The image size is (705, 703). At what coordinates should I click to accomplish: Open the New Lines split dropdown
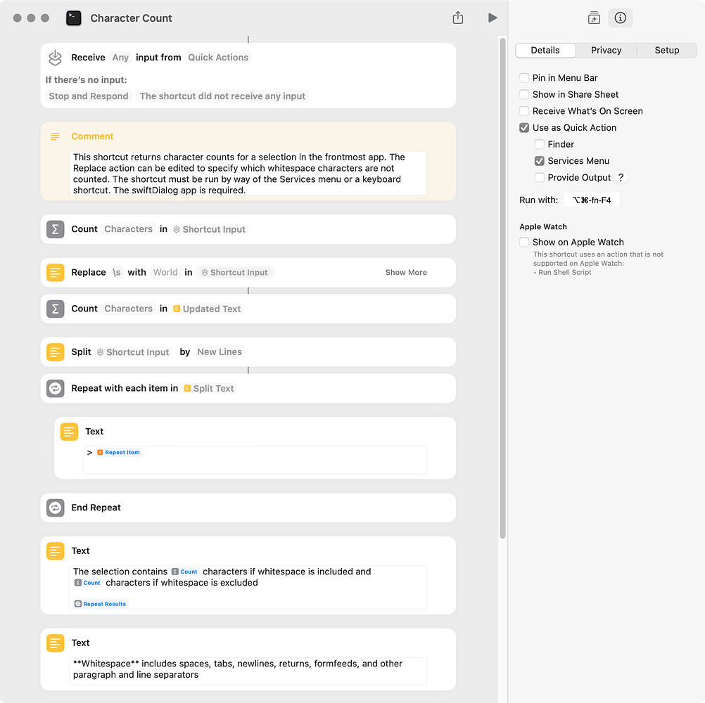click(219, 351)
